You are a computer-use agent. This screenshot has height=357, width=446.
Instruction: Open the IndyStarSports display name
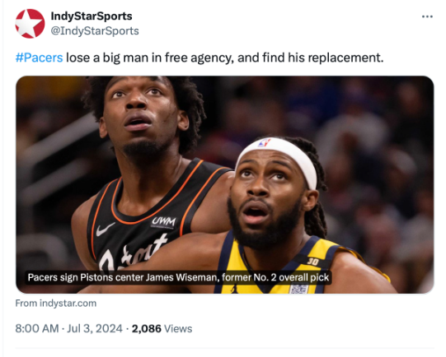92,16
